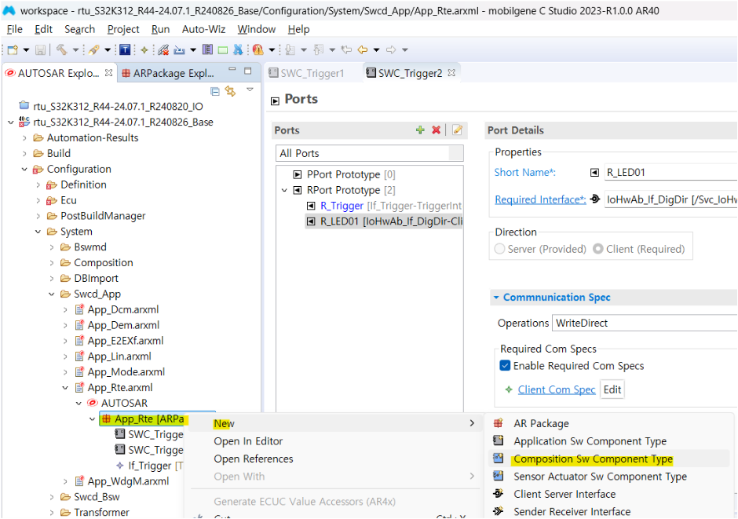738x519 pixels.
Task: Toggle Enable Required Com Specs checkbox
Action: coord(505,366)
